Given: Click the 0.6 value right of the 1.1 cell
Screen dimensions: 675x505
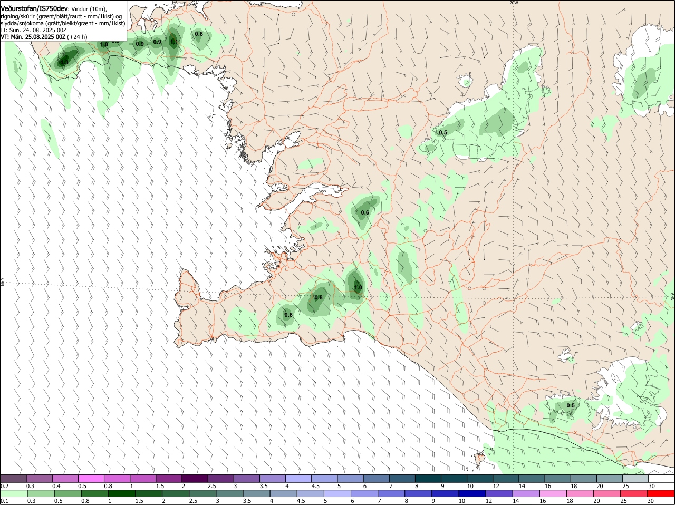Looking at the screenshot, I should pos(199,34).
